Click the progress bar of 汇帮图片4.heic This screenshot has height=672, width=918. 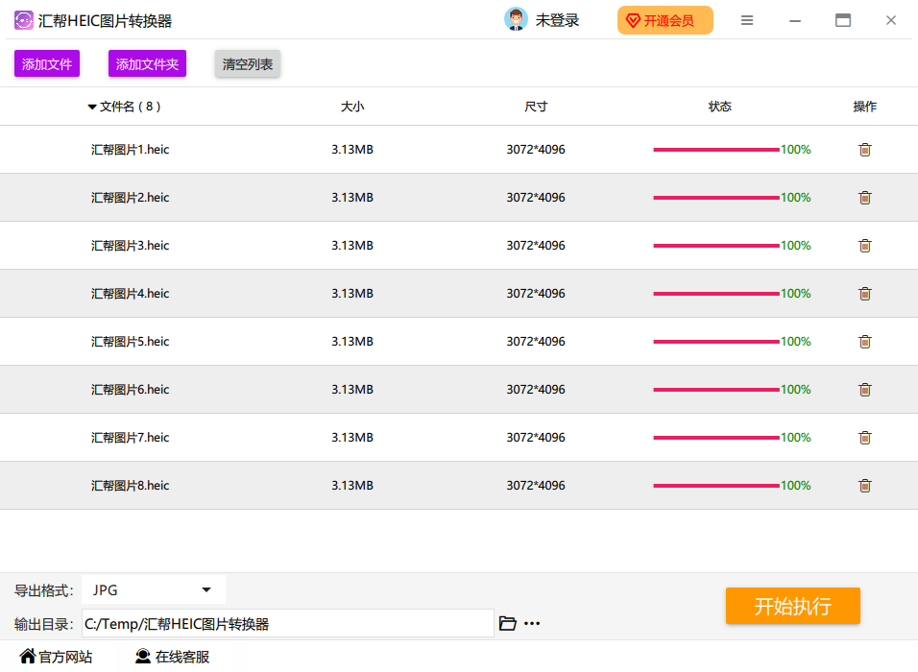[x=716, y=294]
